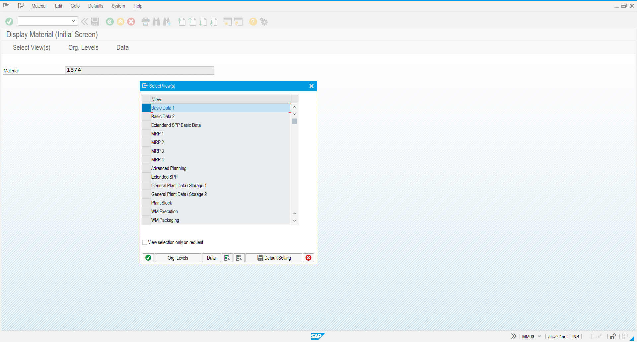Open Help via the question mark icon
Screen dimensions: 637x342
(x=253, y=22)
